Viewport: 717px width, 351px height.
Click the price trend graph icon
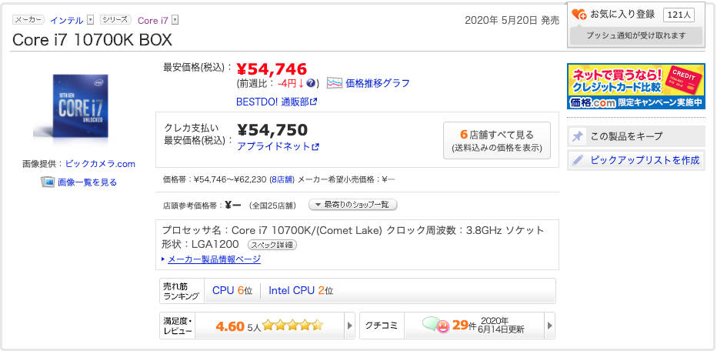click(x=335, y=83)
